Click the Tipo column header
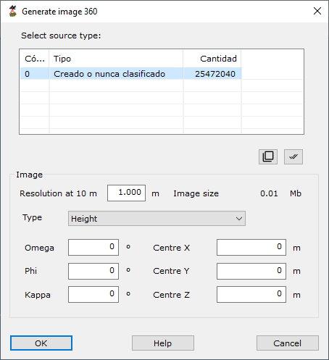Screen dimensions: 329x360 116,59
